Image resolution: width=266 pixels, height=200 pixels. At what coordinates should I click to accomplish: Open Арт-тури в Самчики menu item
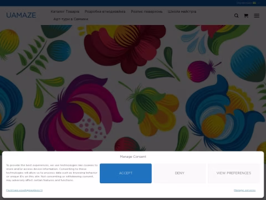71,19
